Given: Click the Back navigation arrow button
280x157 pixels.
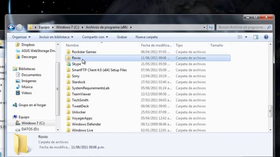Looking at the screenshot, I should point(11,27).
